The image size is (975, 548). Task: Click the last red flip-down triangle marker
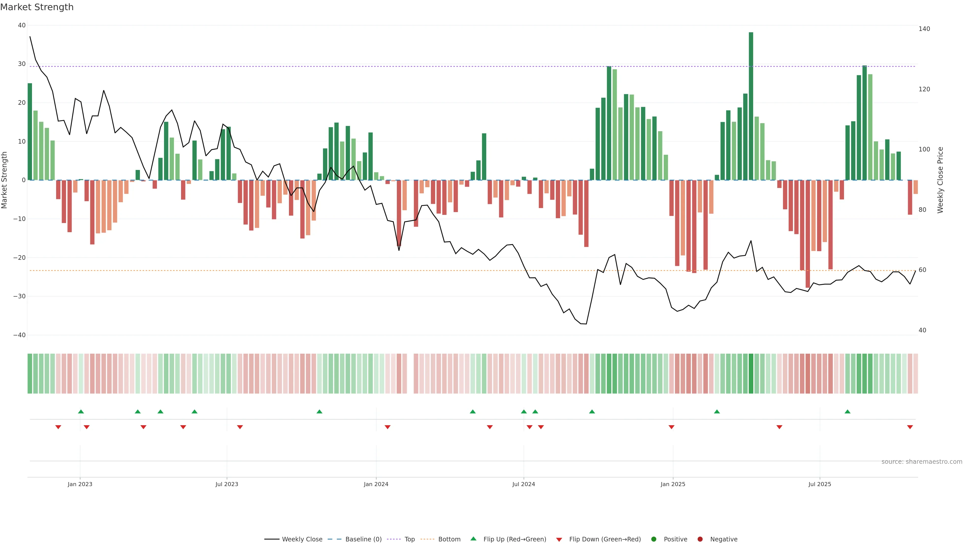coord(910,427)
